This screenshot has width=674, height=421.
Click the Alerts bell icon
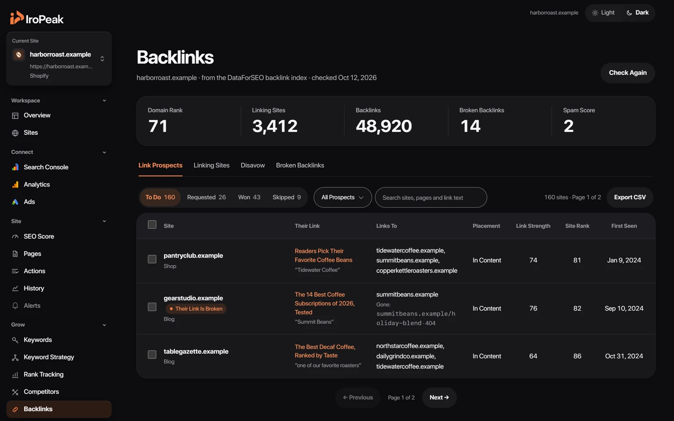click(15, 306)
